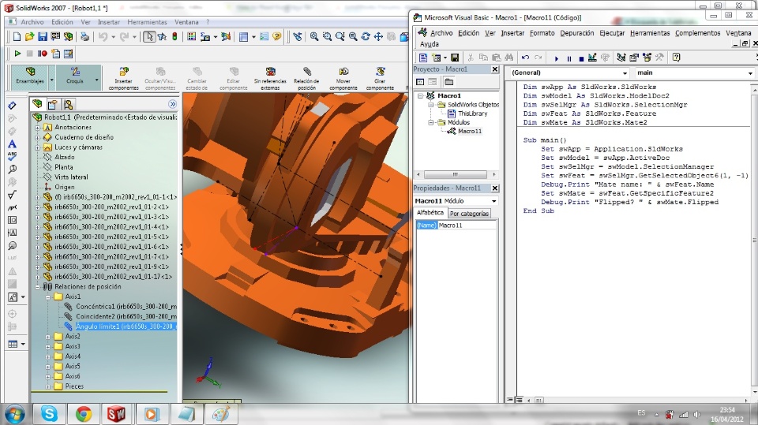This screenshot has height=425, width=758.
Task: Click the Find binoculars icon in VBA
Action: pyautogui.click(x=509, y=58)
